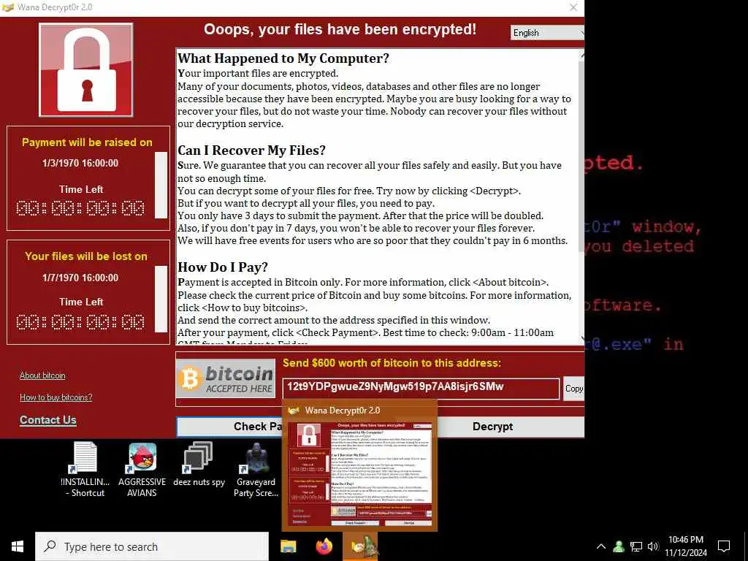Copy the bitcoin address with Copy button

574,389
